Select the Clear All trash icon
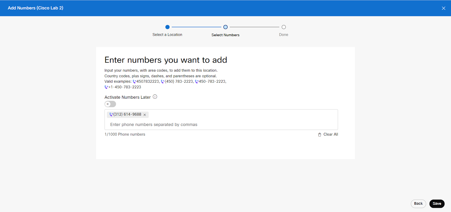Image resolution: width=451 pixels, height=212 pixels. (320, 134)
